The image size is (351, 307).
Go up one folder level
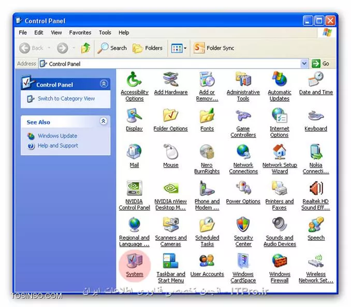85,48
